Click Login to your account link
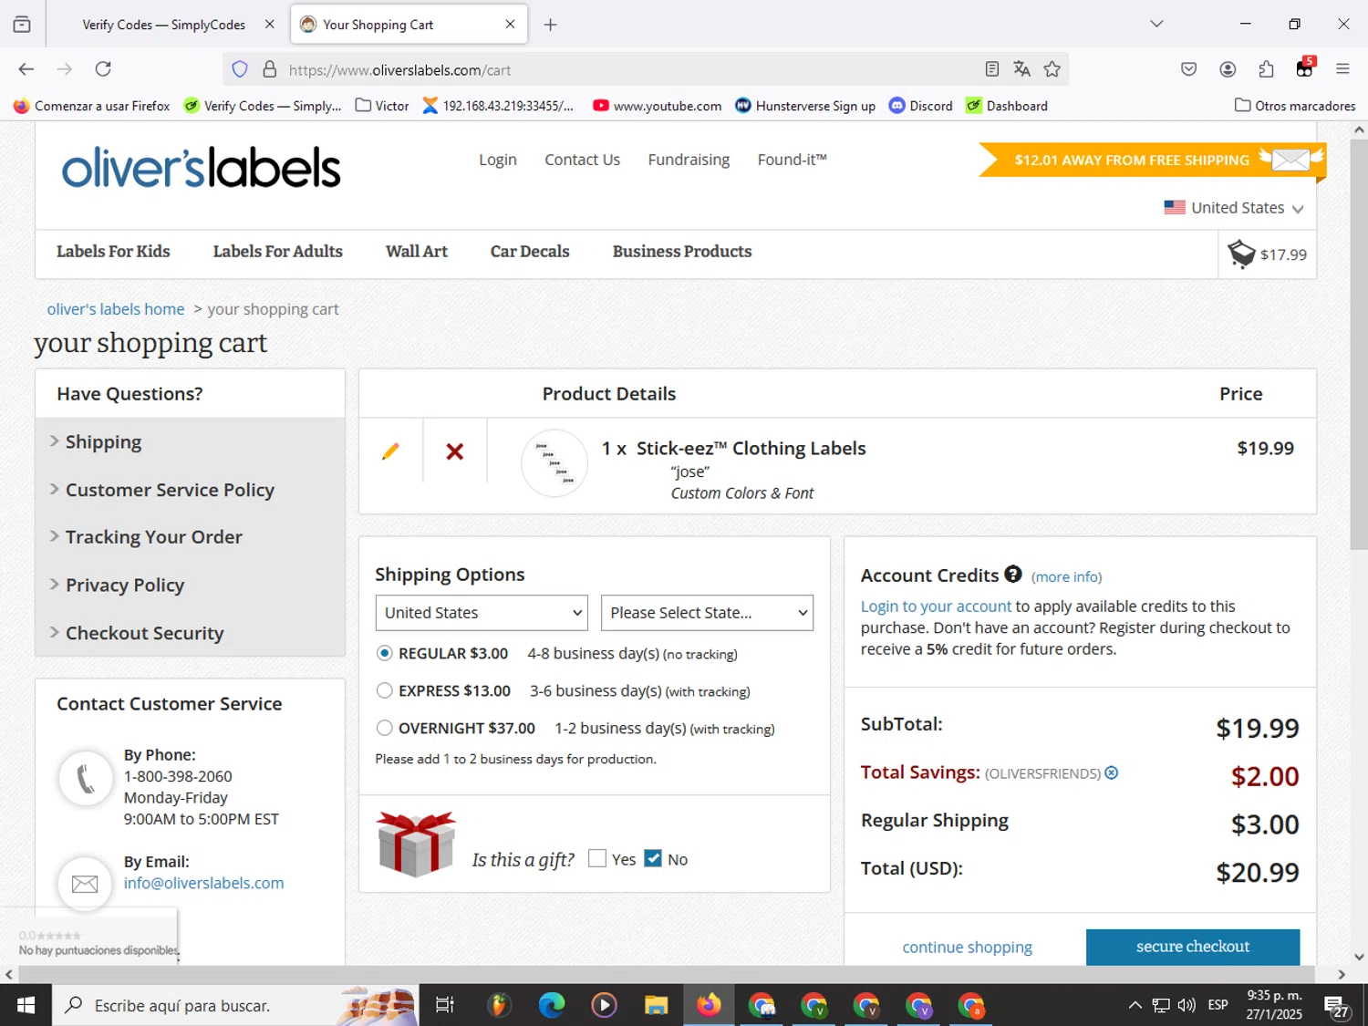 point(937,606)
